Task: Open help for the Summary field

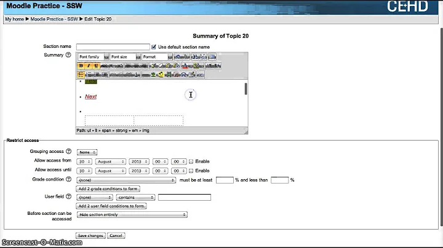Action: point(68,55)
